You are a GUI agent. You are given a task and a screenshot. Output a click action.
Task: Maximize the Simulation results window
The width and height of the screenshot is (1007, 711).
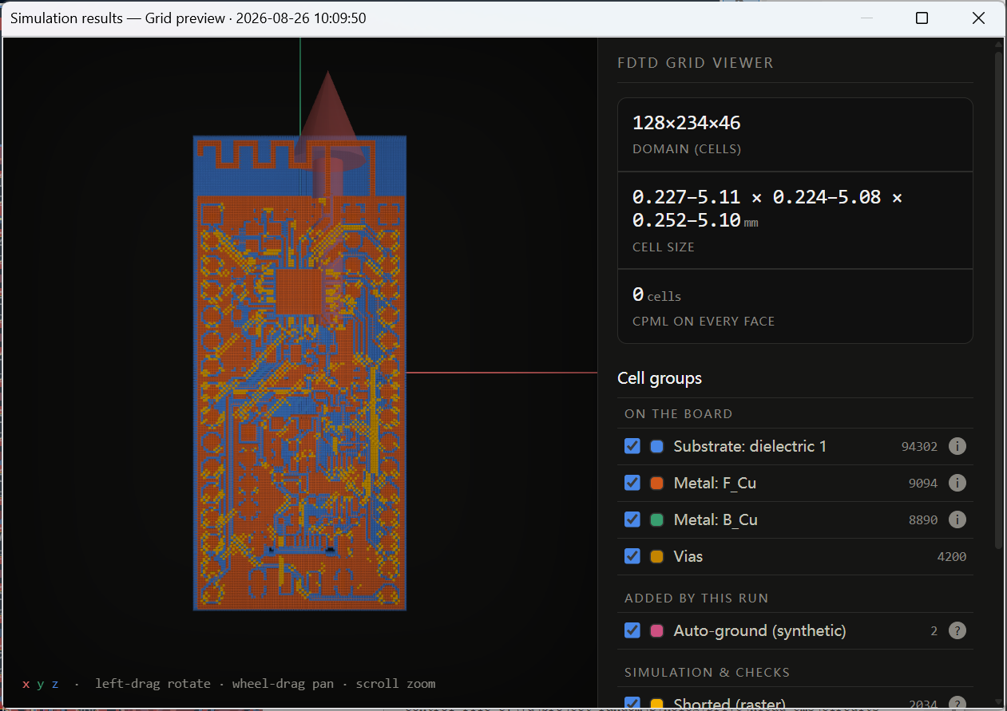coord(922,18)
